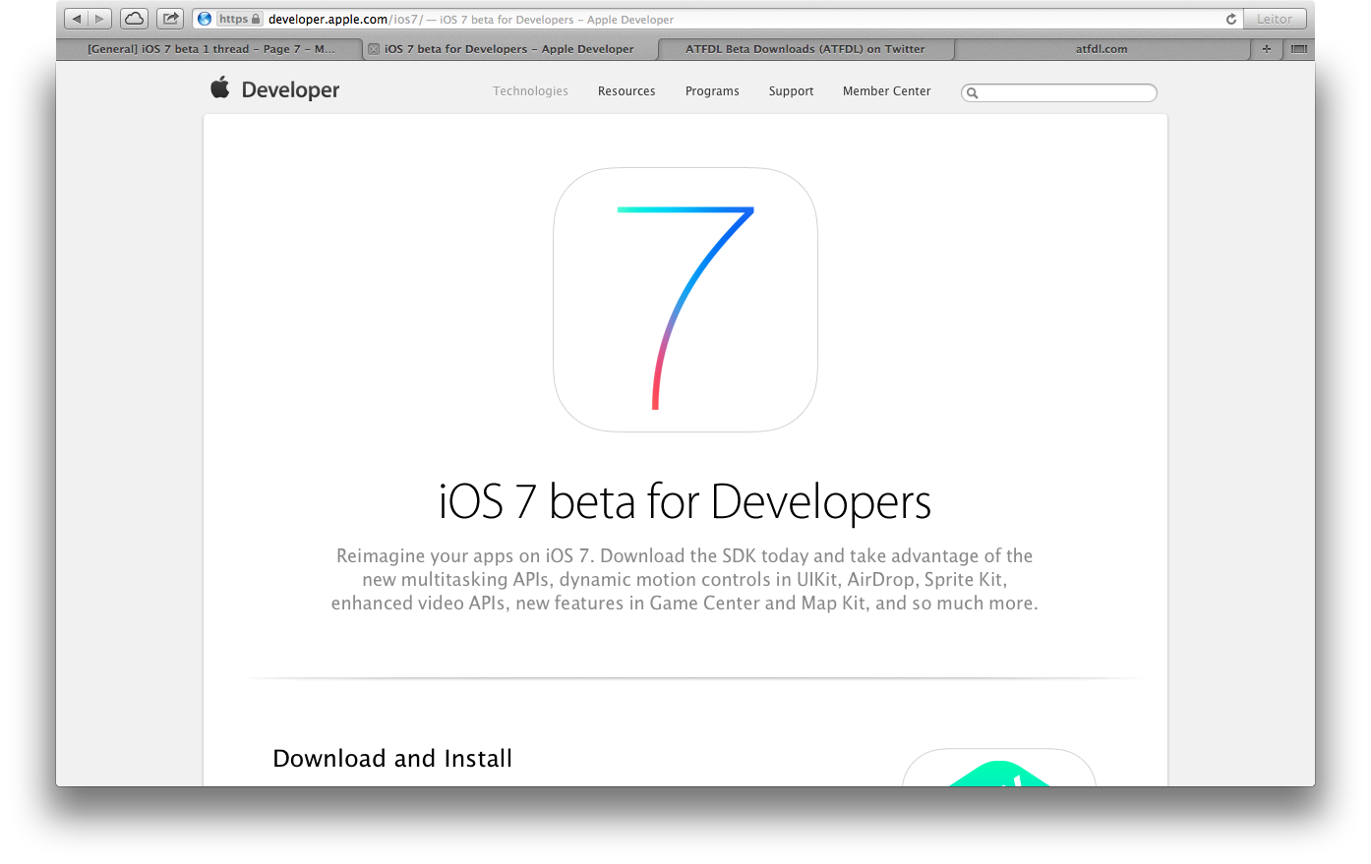Click the https lock indicator
1371x864 pixels.
[240, 19]
